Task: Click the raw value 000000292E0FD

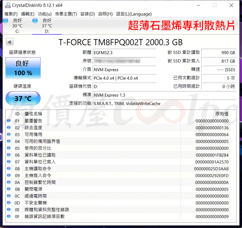Action: (x=212, y=176)
